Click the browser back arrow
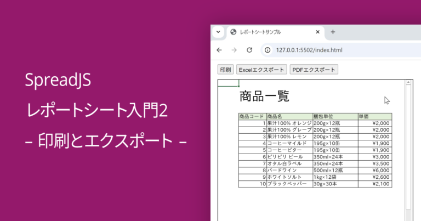This screenshot has height=221, width=421. tap(219, 50)
